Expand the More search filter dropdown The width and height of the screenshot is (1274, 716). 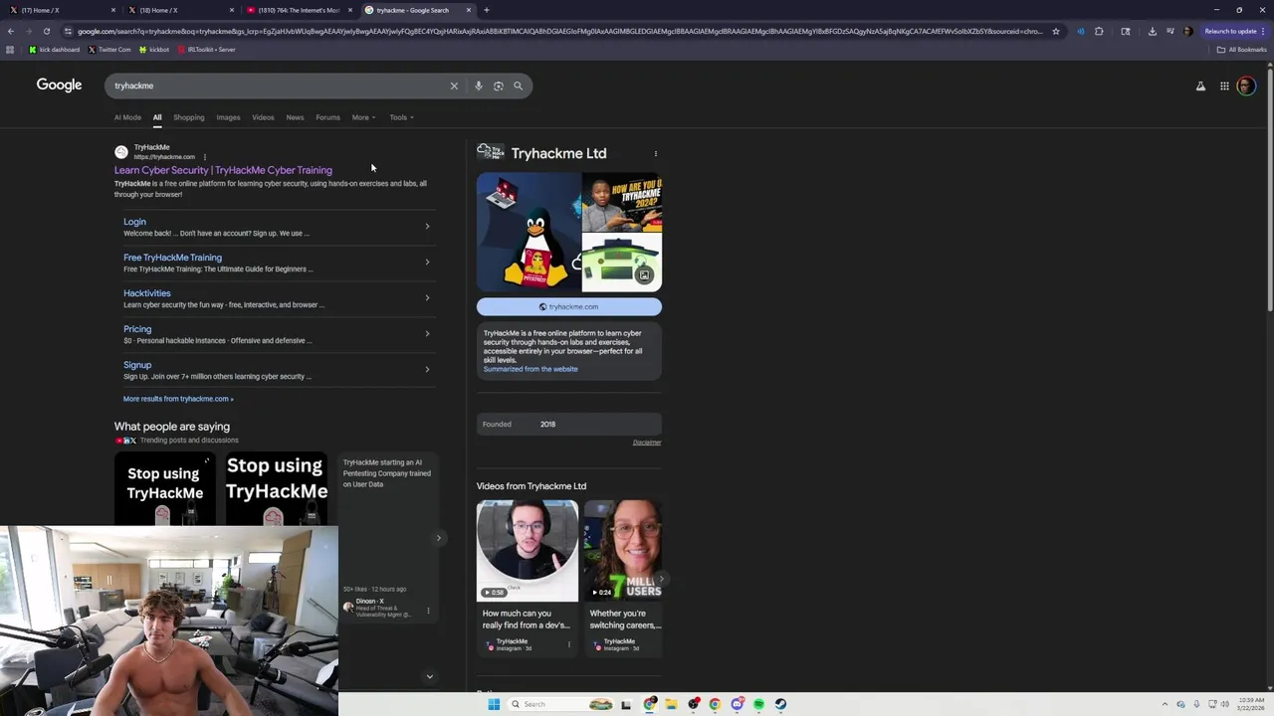coord(363,117)
